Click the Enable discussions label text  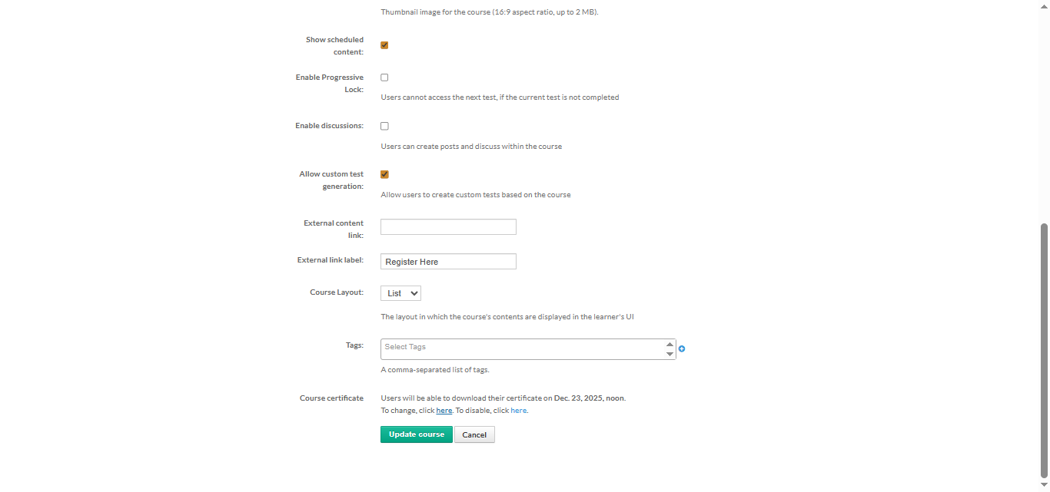329,126
